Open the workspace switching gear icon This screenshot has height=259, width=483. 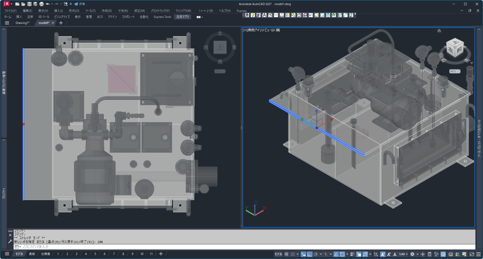coord(413,254)
